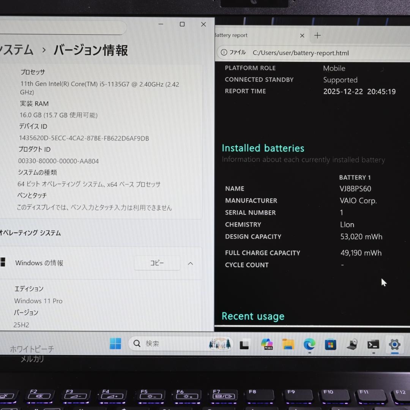Image resolution: width=410 pixels, height=410 pixels.
Task: Click the Windows logo next to Windows の情報
Action: point(3,263)
